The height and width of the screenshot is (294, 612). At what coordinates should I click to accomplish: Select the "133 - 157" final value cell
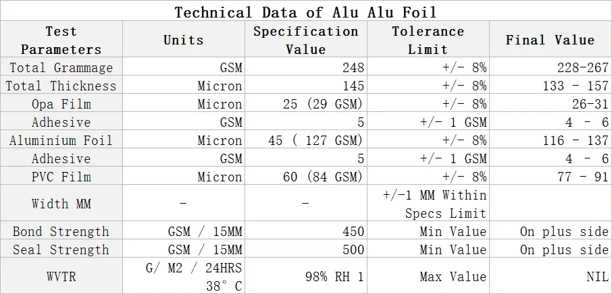coord(576,86)
